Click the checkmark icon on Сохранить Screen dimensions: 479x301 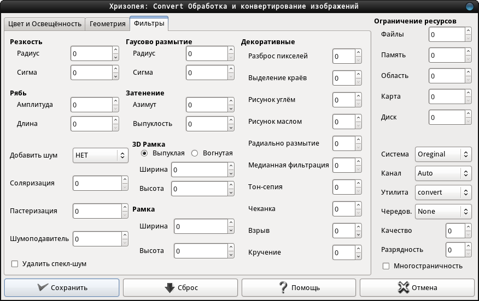click(x=43, y=287)
